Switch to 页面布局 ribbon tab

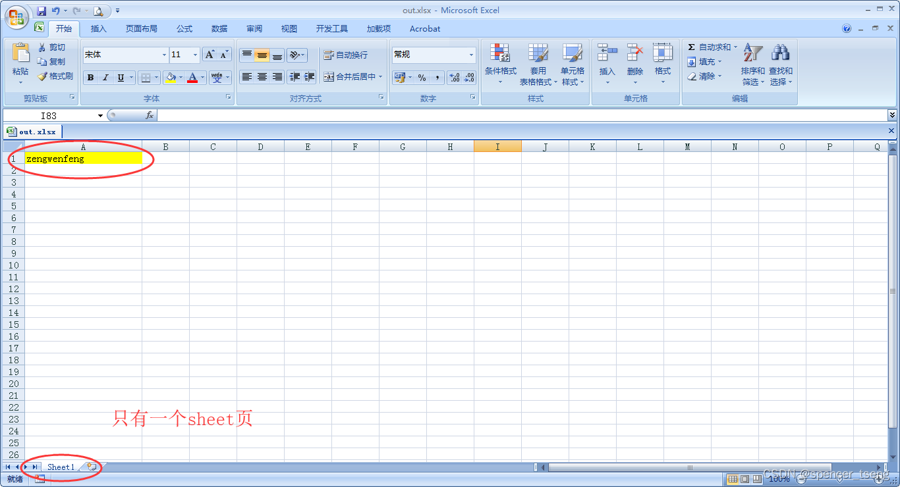click(142, 29)
